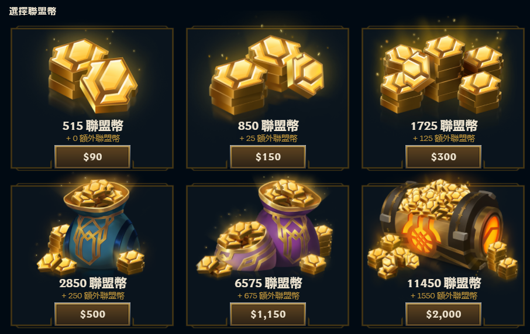Click the 515 聯盟幣 title text
Screen dimensions: 530x334
click(x=92, y=126)
